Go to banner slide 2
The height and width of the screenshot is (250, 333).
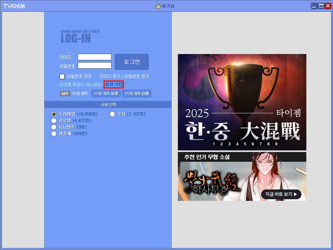(x=221, y=144)
